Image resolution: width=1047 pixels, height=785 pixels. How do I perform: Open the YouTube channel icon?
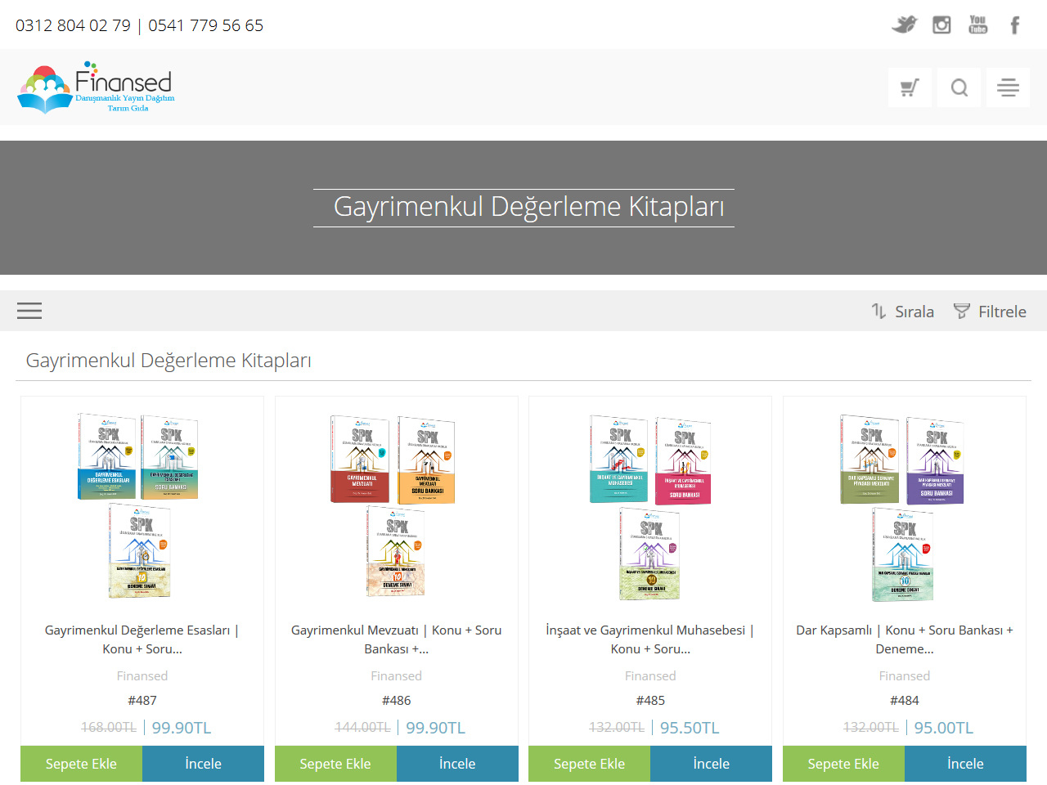[978, 25]
